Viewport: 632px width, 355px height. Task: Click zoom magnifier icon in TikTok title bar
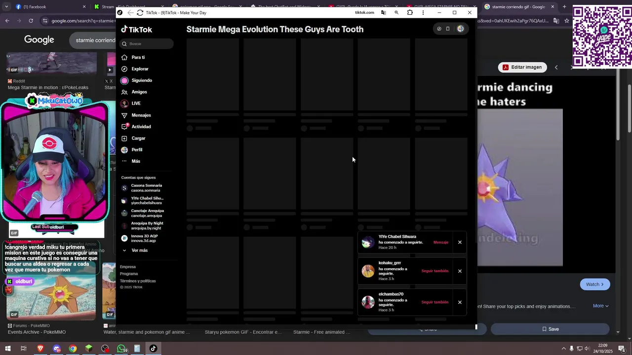pyautogui.click(x=396, y=13)
